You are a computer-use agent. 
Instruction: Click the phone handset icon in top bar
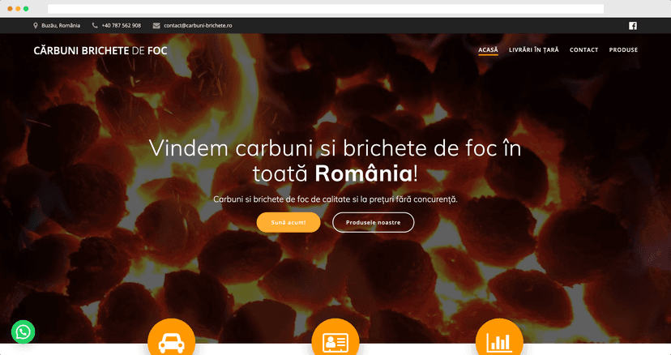tap(95, 26)
